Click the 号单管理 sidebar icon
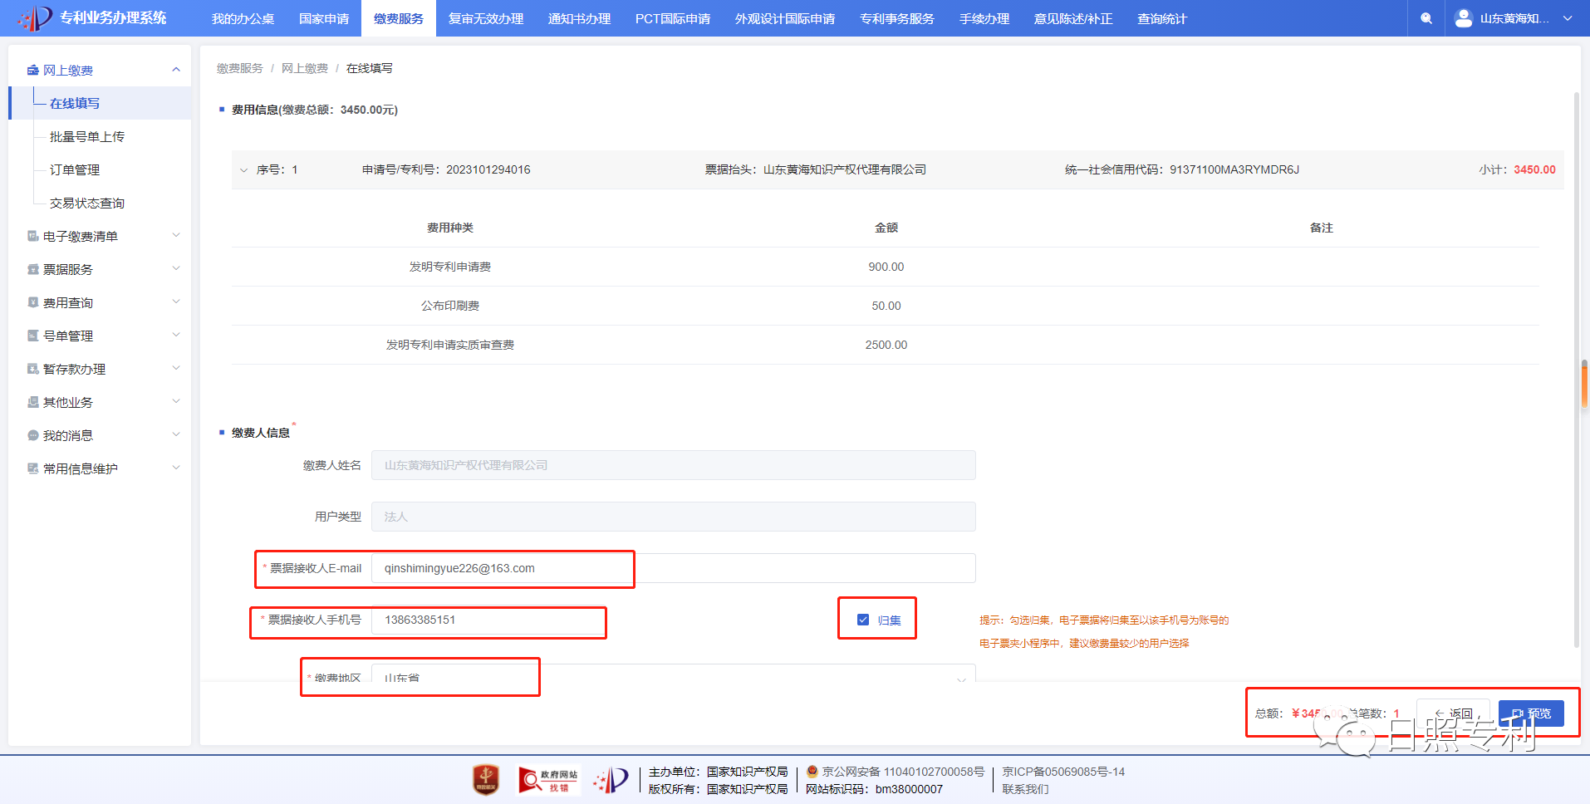The image size is (1590, 804). click(x=33, y=336)
